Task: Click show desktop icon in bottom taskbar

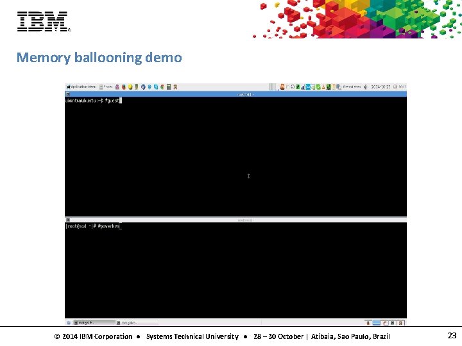Action: pos(69,323)
